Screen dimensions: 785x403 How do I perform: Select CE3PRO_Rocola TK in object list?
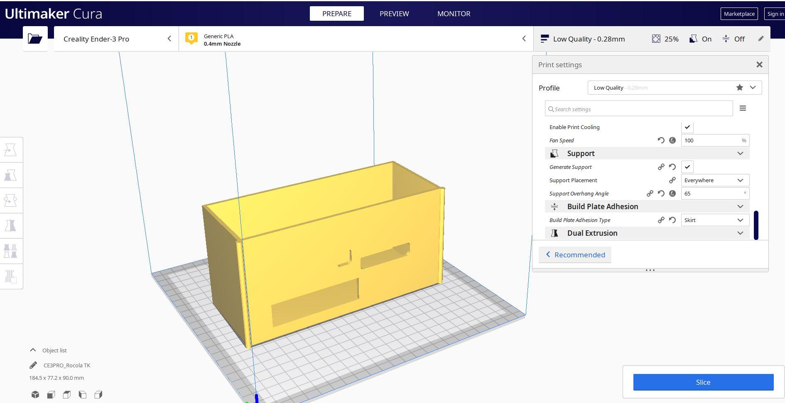pos(67,365)
